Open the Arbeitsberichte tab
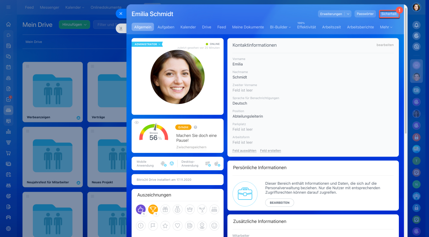This screenshot has width=429, height=237. click(360, 27)
